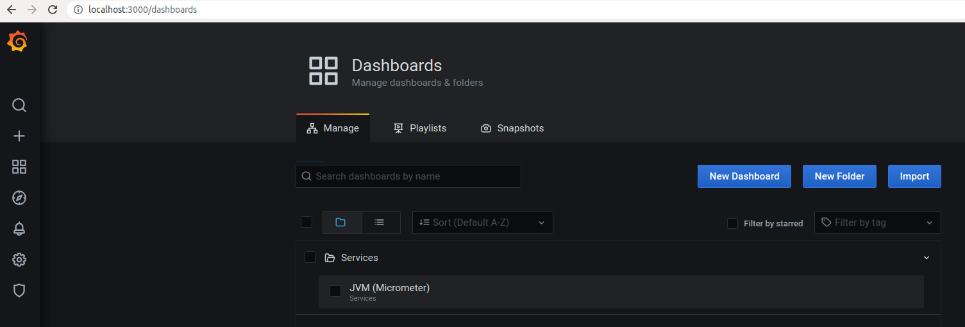Click the Services folder icon
This screenshot has height=327, width=965.
pyautogui.click(x=330, y=258)
